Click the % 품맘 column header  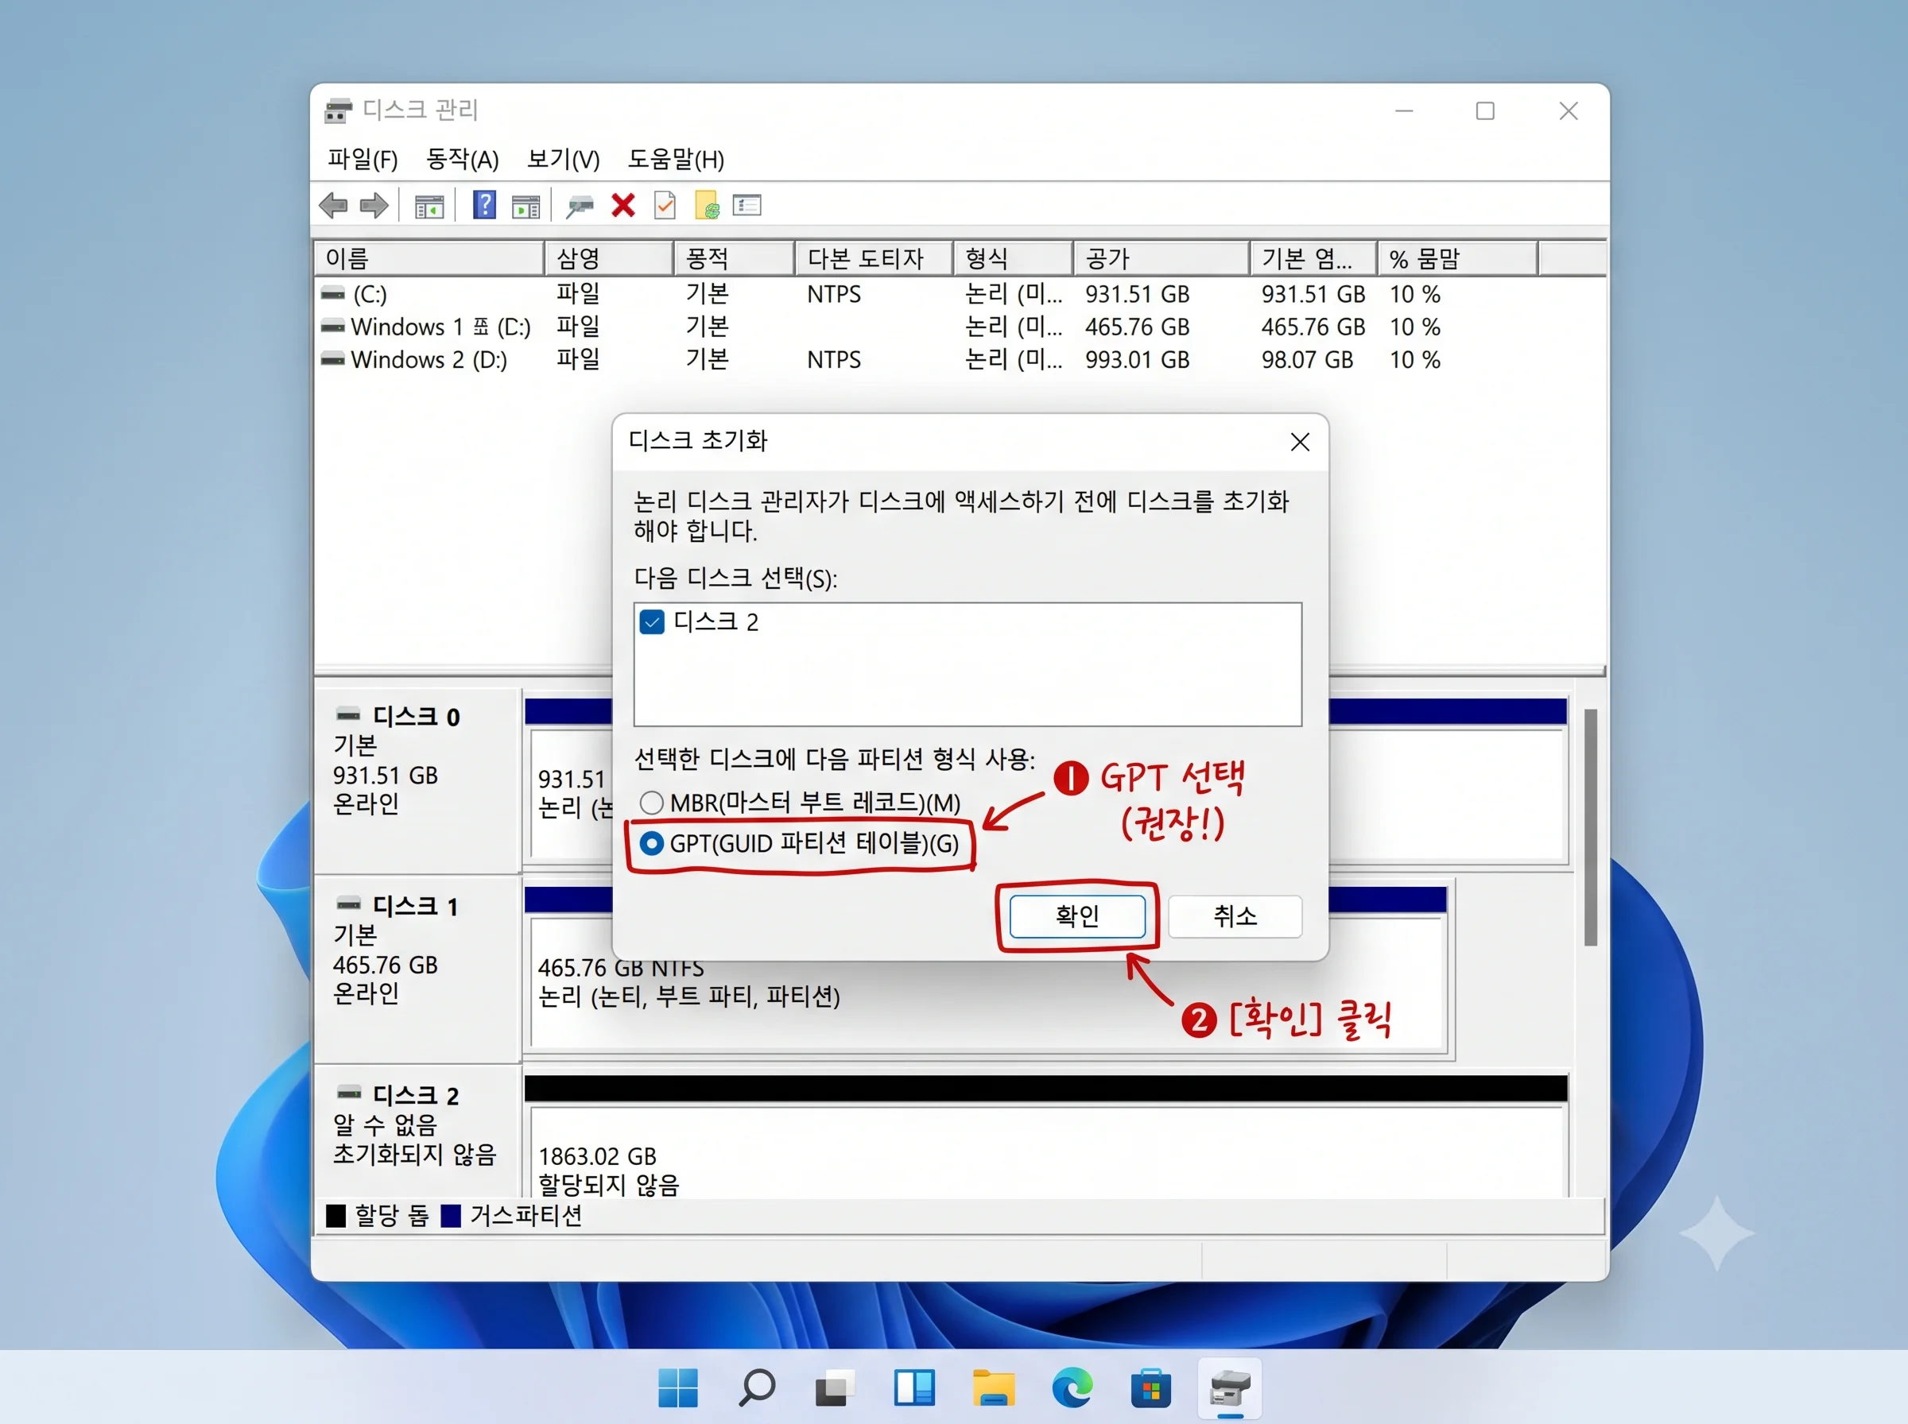click(x=1457, y=258)
